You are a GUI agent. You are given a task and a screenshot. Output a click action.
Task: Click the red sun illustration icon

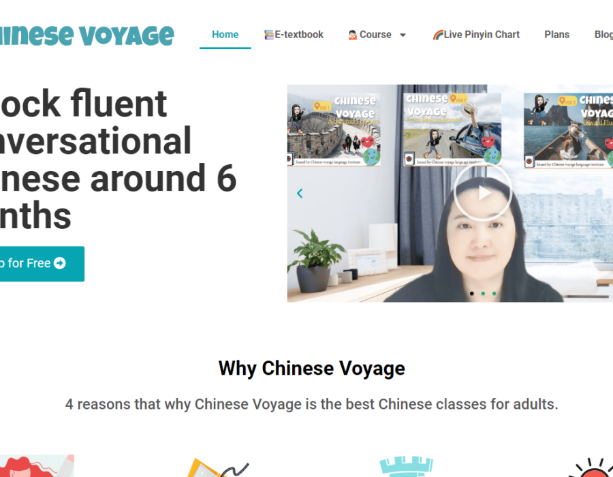coord(593,467)
